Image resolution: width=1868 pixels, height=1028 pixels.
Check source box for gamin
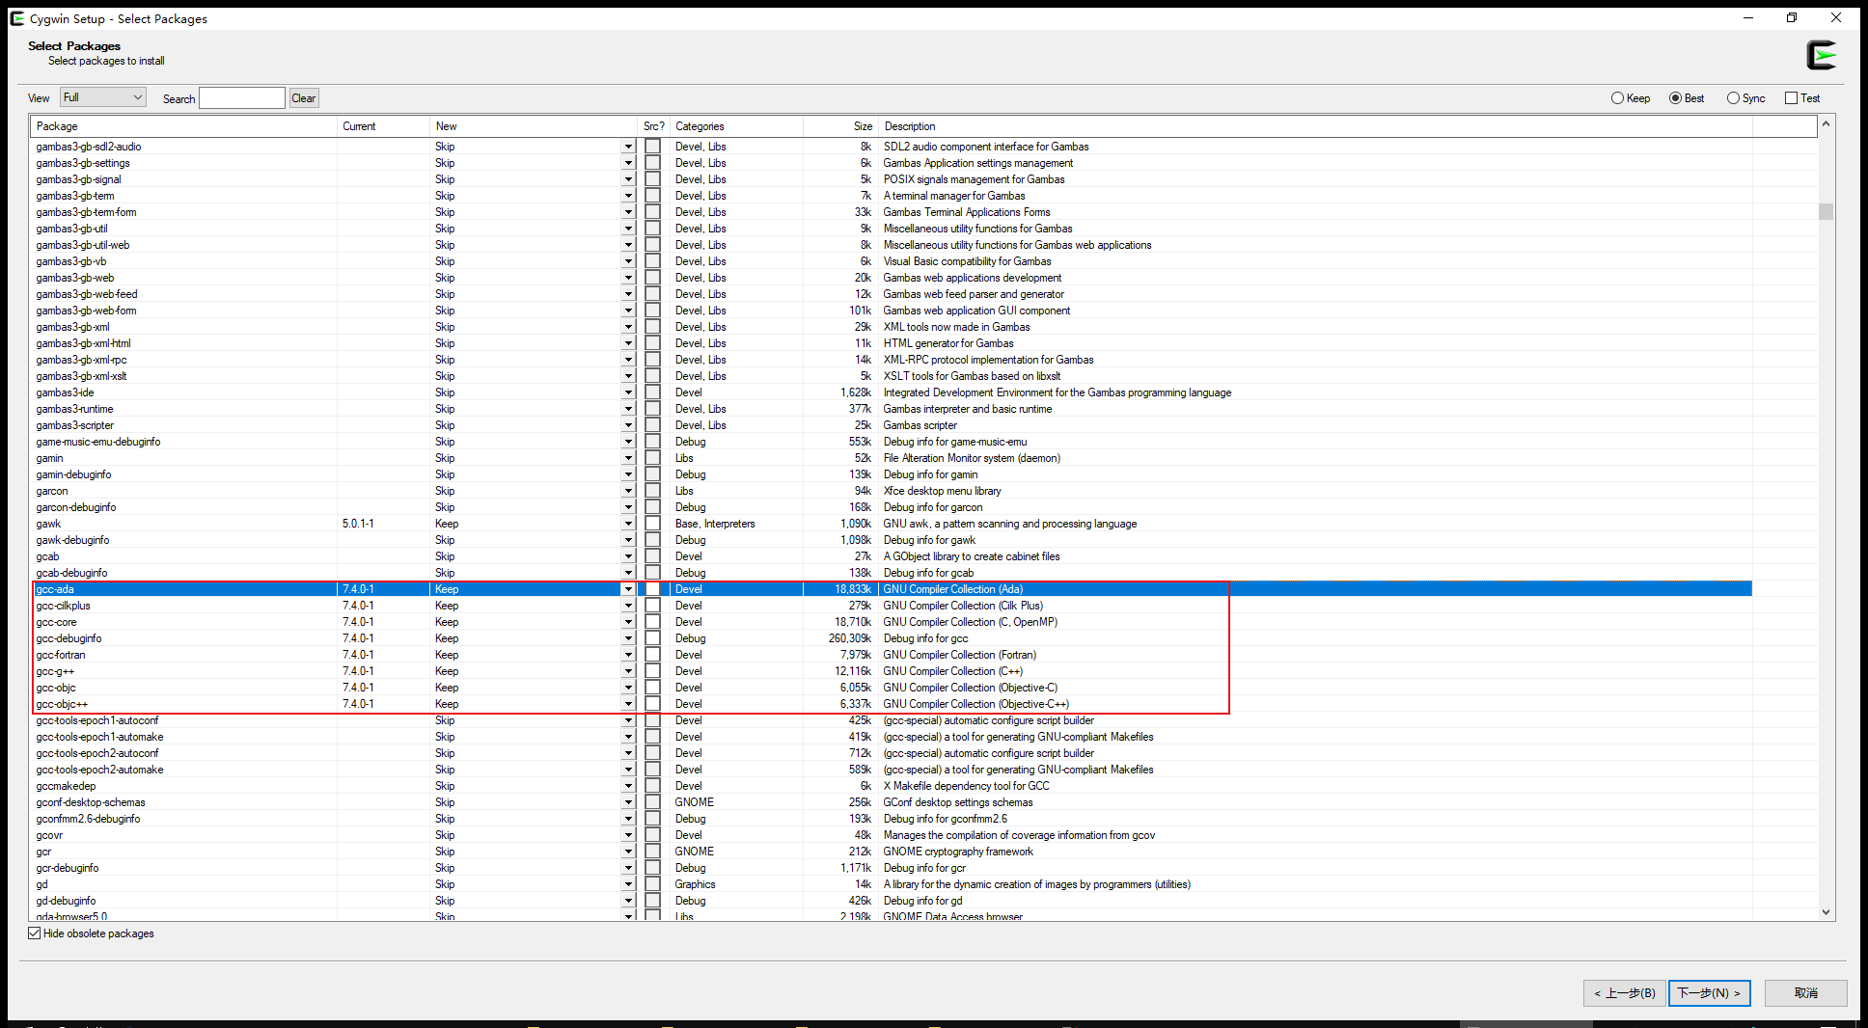653,458
